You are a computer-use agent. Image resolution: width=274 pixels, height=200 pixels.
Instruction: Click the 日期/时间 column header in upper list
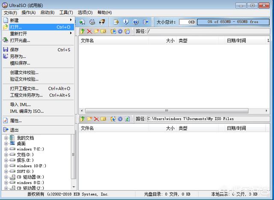tap(244, 41)
